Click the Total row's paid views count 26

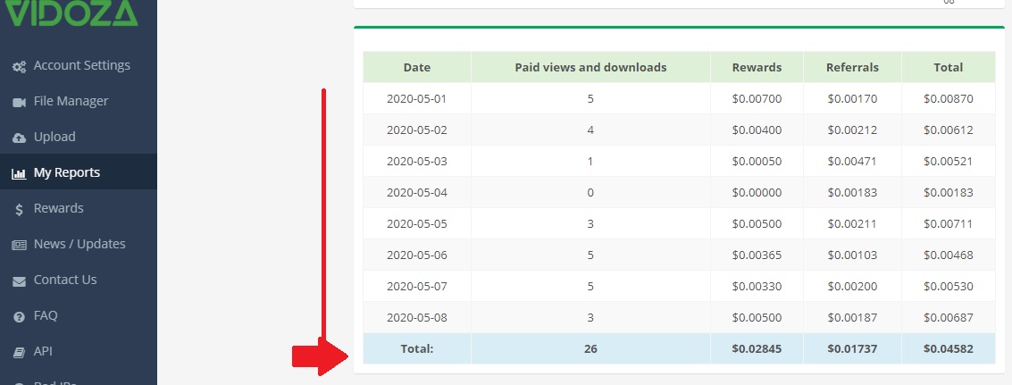pyautogui.click(x=590, y=348)
